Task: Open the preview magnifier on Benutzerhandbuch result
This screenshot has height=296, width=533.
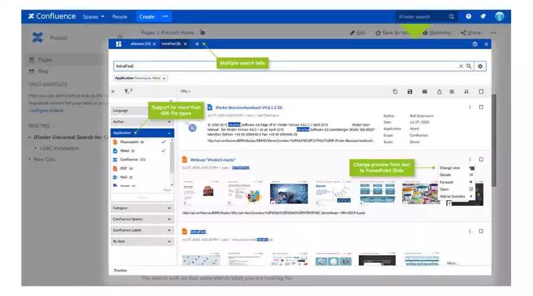Action: (192, 128)
